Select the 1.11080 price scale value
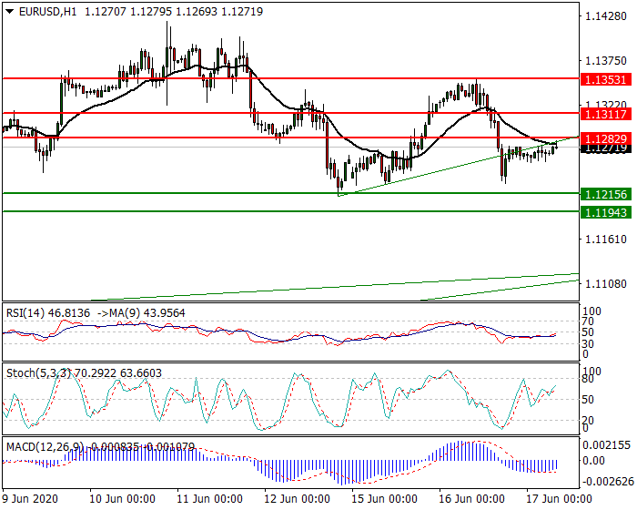 coord(606,283)
